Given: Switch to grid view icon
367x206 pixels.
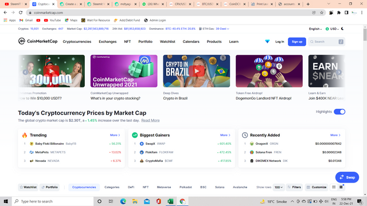Looking at the screenshot, I should coord(341,187).
